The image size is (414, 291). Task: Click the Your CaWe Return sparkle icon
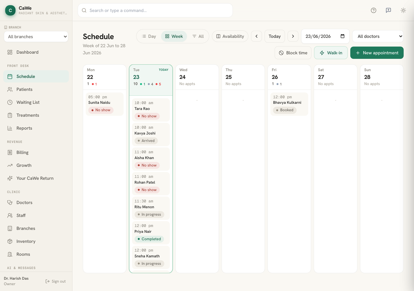pos(10,178)
